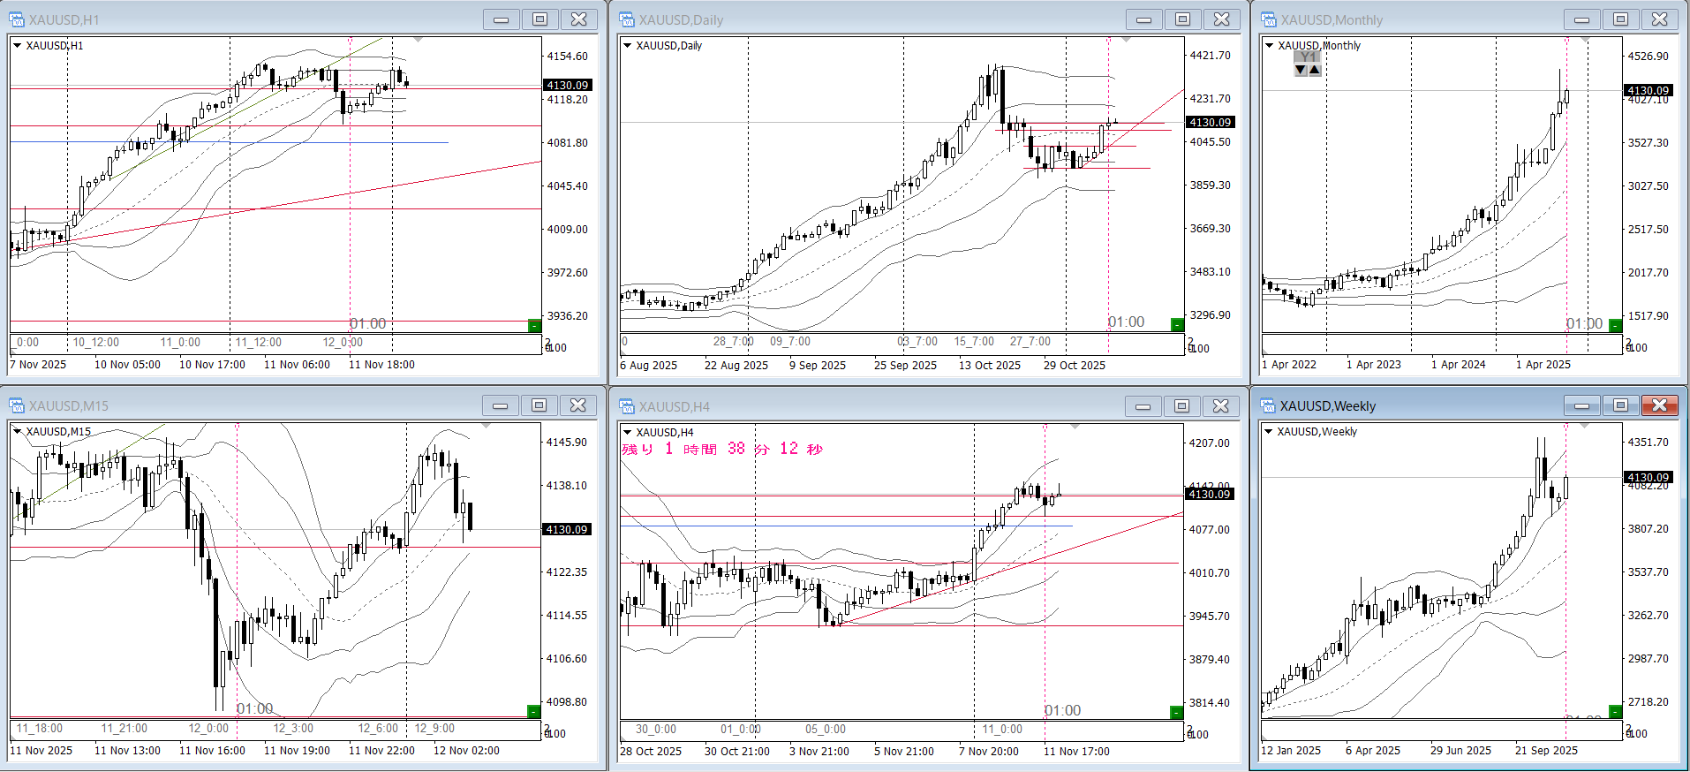Click the XAUUSD,Daily chart window icon
The image size is (1690, 772).
pos(627,19)
